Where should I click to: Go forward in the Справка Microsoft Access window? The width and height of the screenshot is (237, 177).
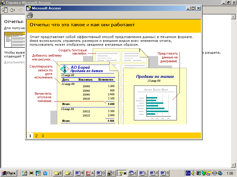click(20, 10)
